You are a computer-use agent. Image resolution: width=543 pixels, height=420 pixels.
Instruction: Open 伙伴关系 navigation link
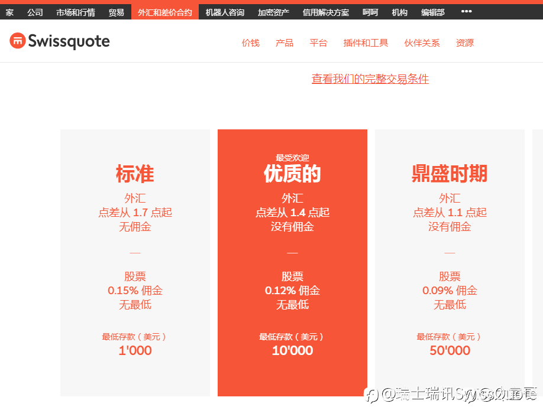pos(422,43)
